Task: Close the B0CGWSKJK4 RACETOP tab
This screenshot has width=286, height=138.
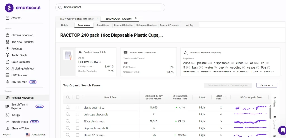Action: [x=136, y=18]
